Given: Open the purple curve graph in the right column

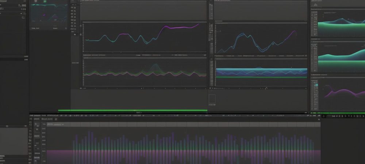Looking at the screenshot, I should point(342,94).
